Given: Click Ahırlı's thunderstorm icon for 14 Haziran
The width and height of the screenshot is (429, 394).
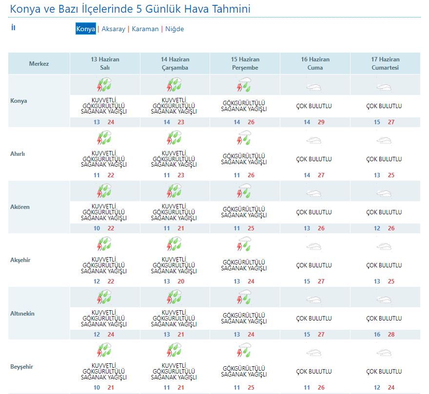Looking at the screenshot, I should [175, 139].
